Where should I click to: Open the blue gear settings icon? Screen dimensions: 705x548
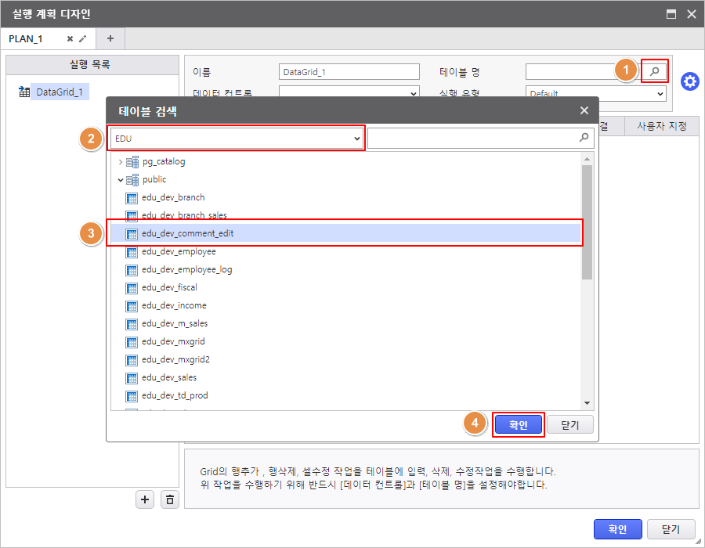coord(689,81)
